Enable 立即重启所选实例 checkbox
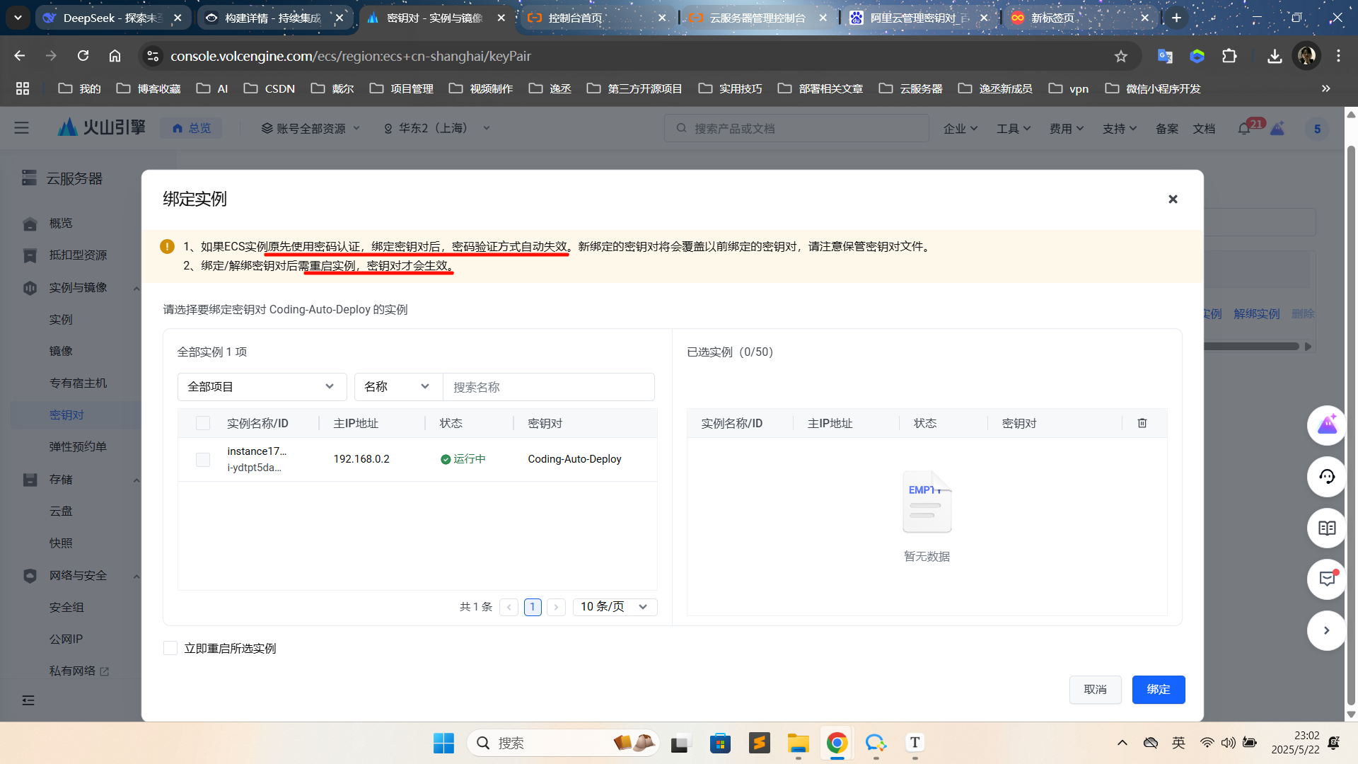Image resolution: width=1358 pixels, height=764 pixels. coord(170,648)
